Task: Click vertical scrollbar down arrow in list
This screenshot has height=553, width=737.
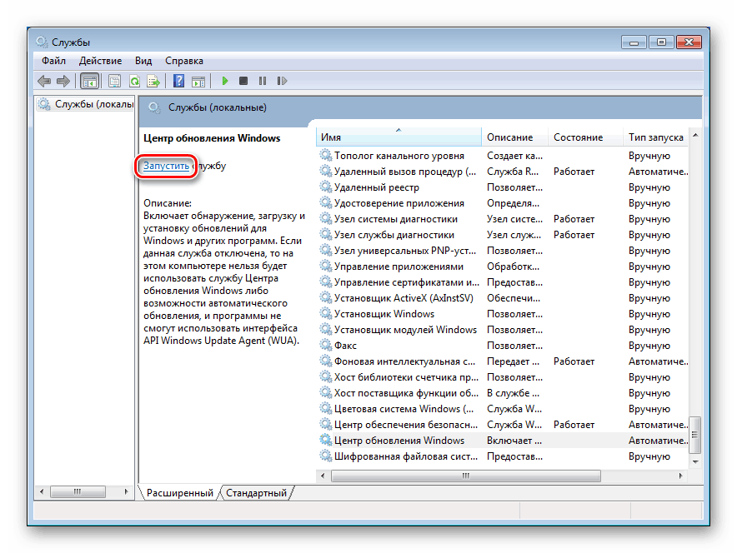Action: [695, 461]
